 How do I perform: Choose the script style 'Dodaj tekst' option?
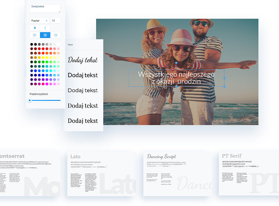tap(83, 60)
